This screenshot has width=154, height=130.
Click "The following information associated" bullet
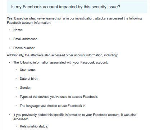tap(60, 62)
